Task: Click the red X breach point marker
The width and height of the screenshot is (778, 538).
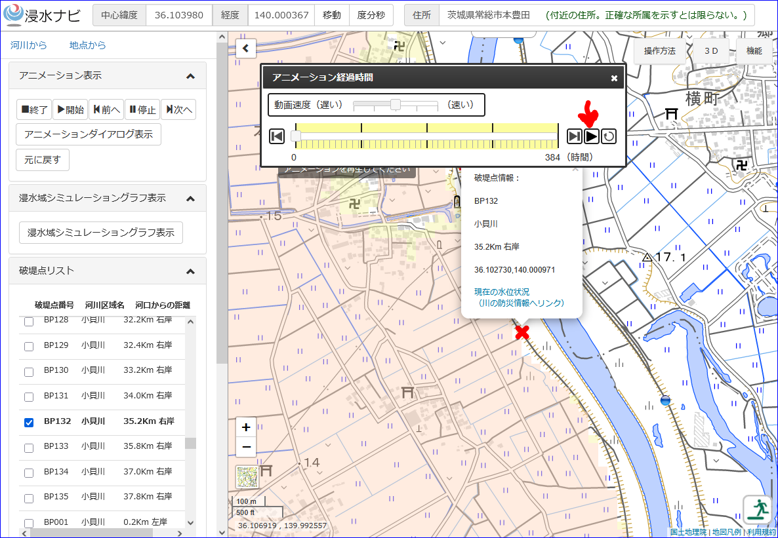Action: [522, 332]
